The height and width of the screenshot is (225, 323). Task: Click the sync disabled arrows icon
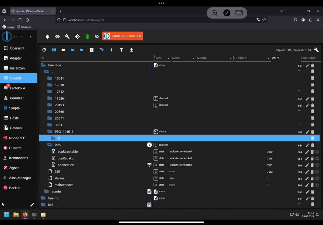pyautogui.click(x=97, y=37)
